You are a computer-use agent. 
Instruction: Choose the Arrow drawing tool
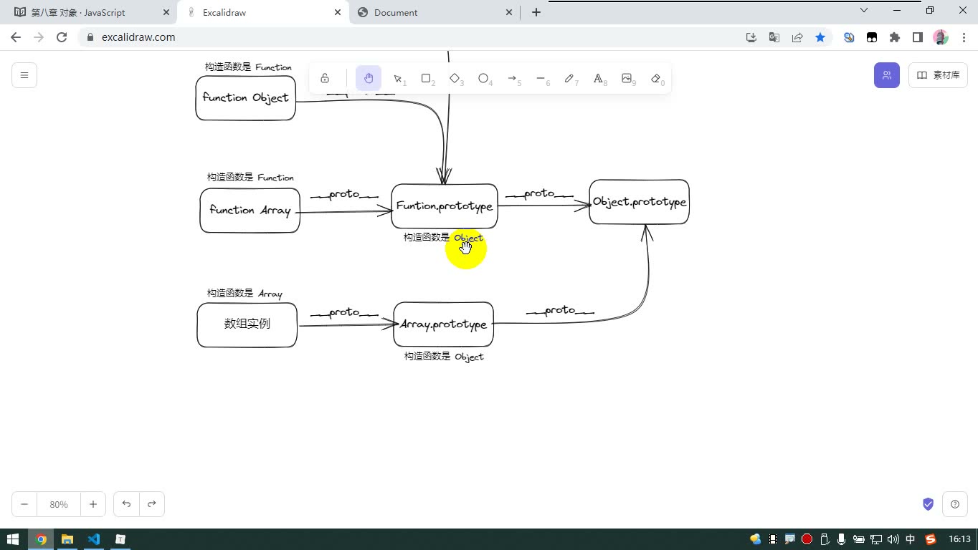coord(513,79)
